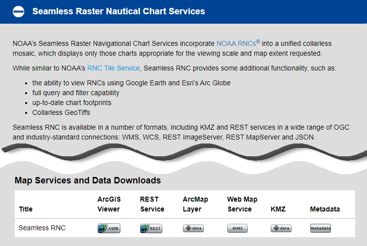
Task: Click the Collarless GeoTiffs bullet item
Action: 61,112
